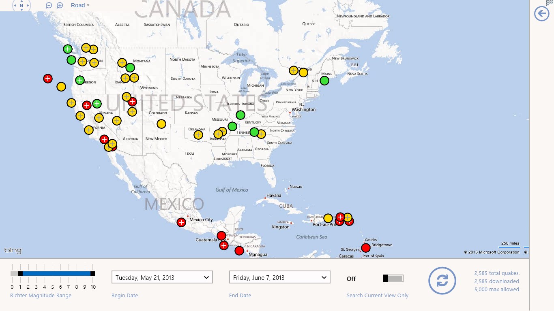Pan the map north using compass arrow
This screenshot has width=554, height=311.
tap(21, 1)
